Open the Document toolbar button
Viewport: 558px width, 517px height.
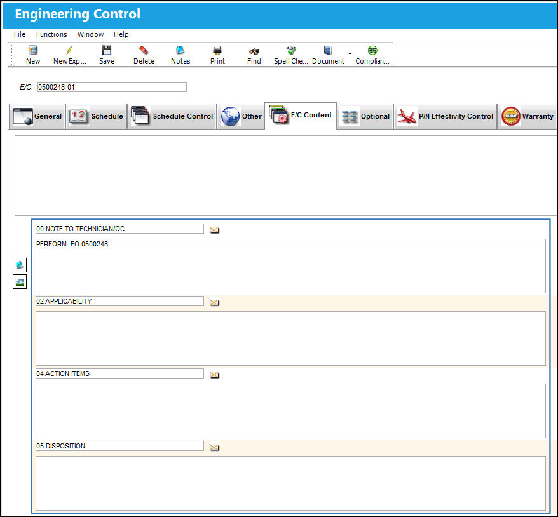(x=328, y=55)
